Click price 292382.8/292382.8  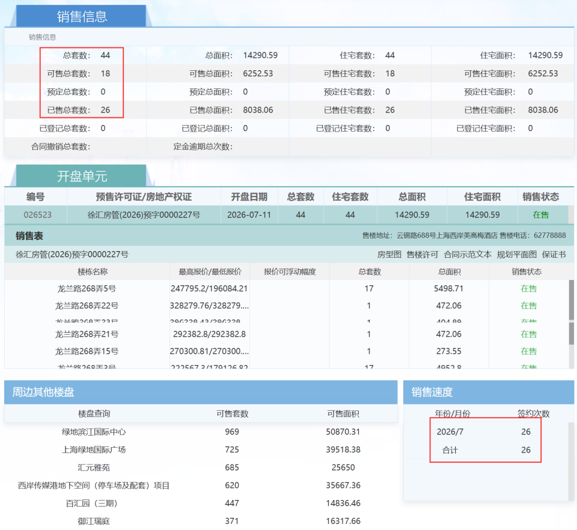pyautogui.click(x=209, y=334)
